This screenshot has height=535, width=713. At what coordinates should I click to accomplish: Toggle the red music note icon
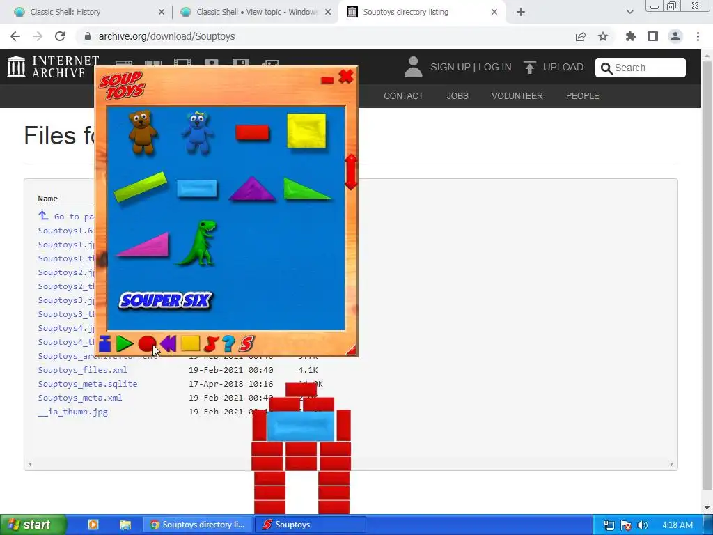[x=211, y=344]
